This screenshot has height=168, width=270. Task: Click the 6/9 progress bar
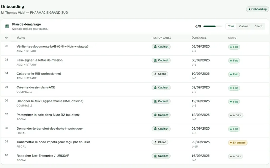212,26
